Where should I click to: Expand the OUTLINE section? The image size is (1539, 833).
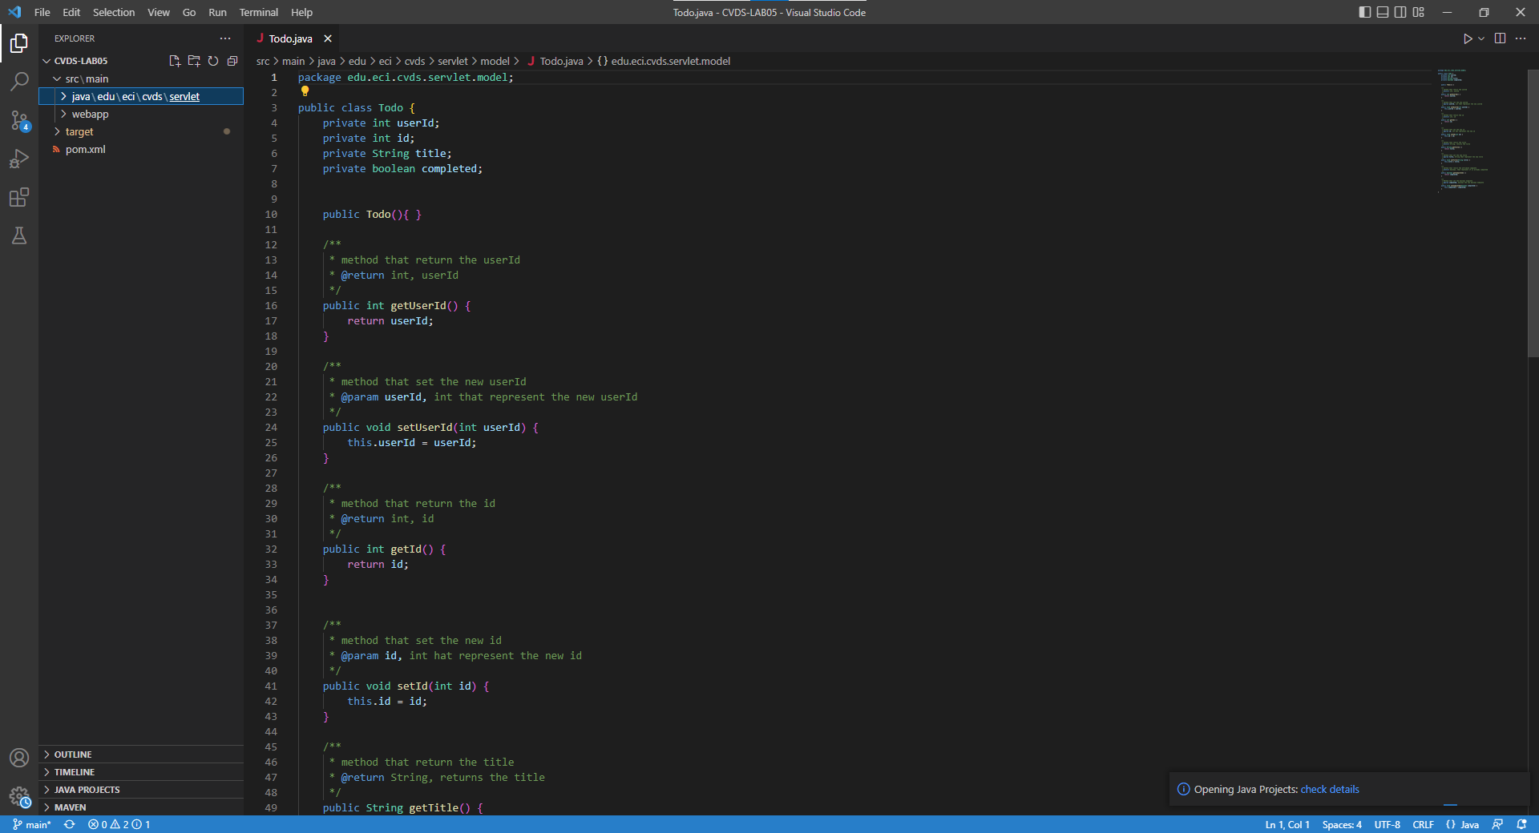[x=141, y=755]
